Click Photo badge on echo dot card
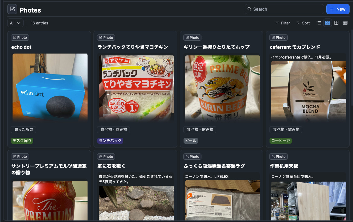This screenshot has height=222, width=353. (x=20, y=38)
